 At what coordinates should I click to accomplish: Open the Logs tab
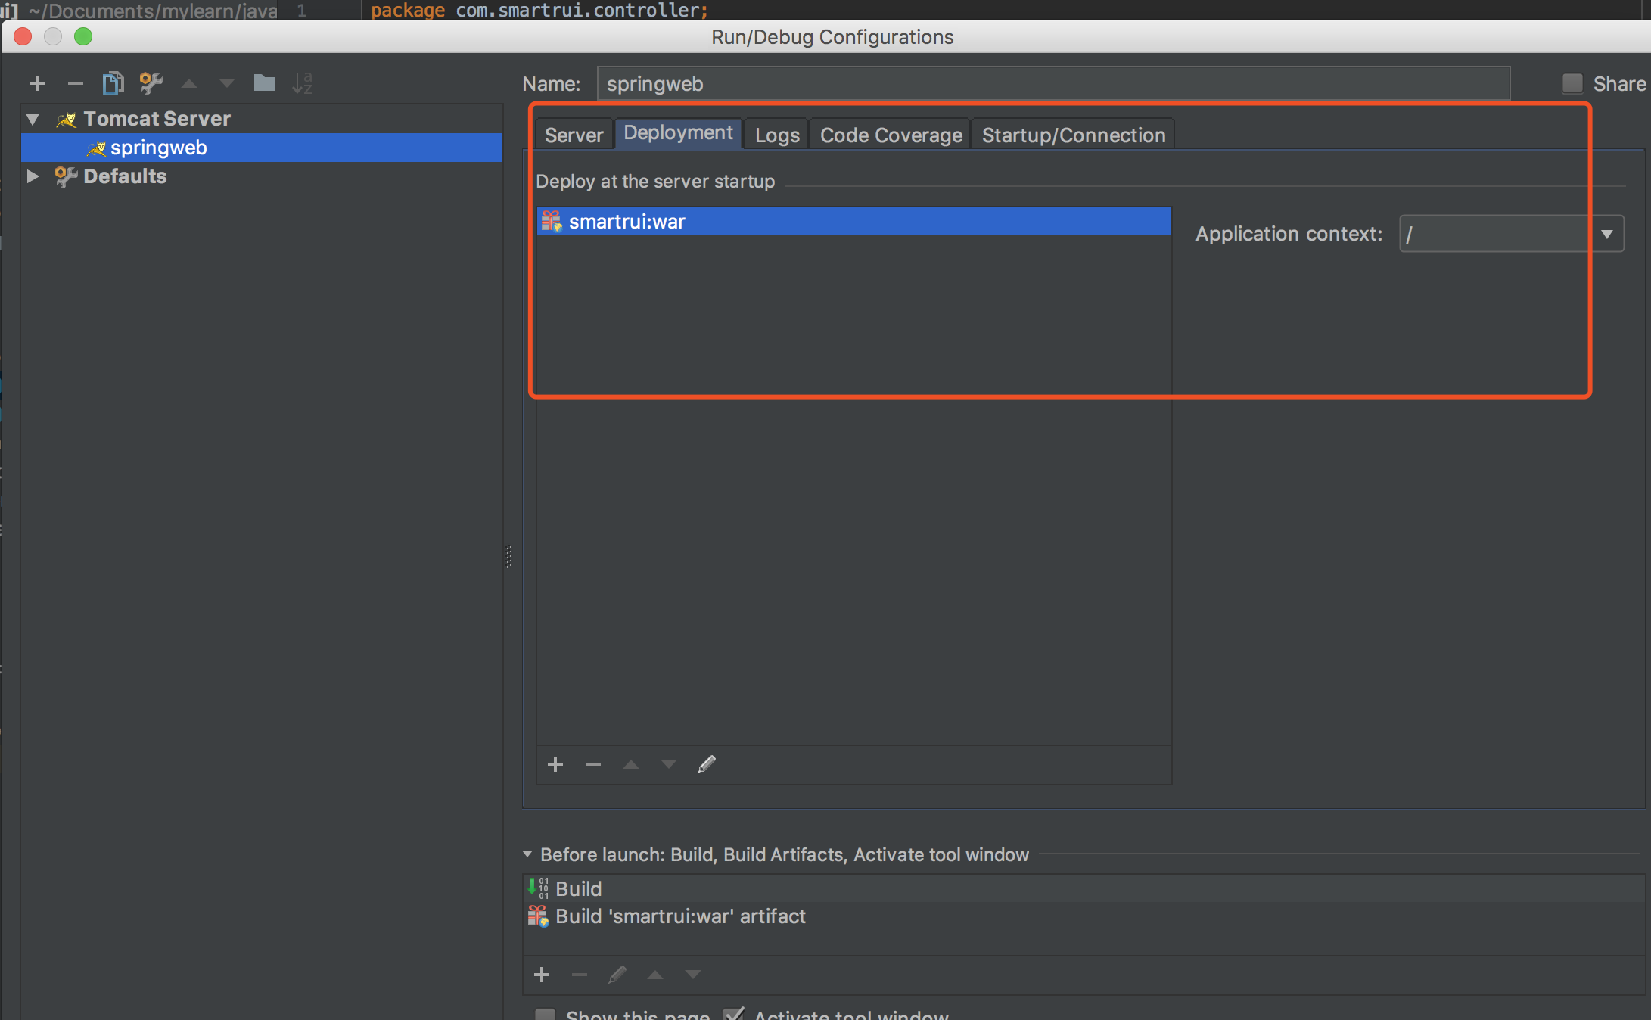click(777, 135)
